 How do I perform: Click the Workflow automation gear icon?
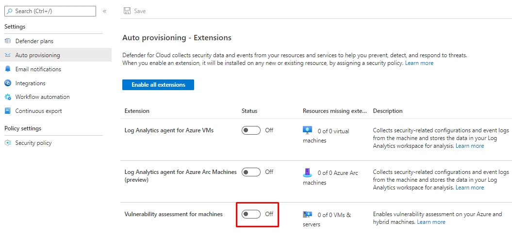click(x=8, y=97)
